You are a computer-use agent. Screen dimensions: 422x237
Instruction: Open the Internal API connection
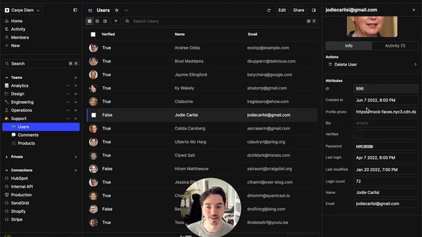click(22, 186)
